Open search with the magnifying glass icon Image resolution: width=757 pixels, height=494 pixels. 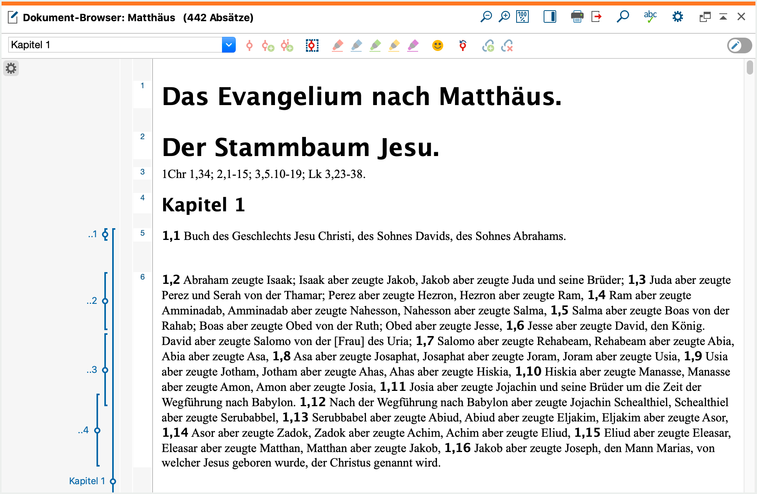tap(622, 17)
